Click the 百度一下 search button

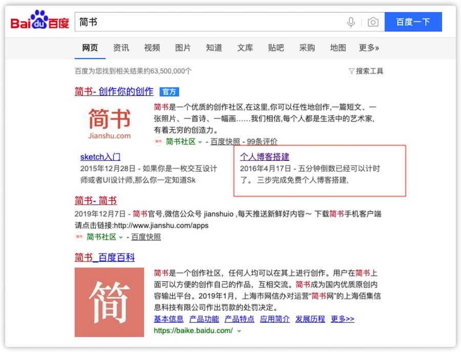tap(413, 21)
